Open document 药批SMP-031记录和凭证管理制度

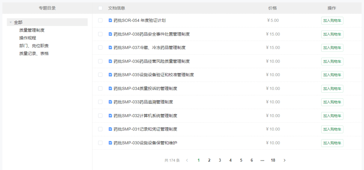point(146,129)
